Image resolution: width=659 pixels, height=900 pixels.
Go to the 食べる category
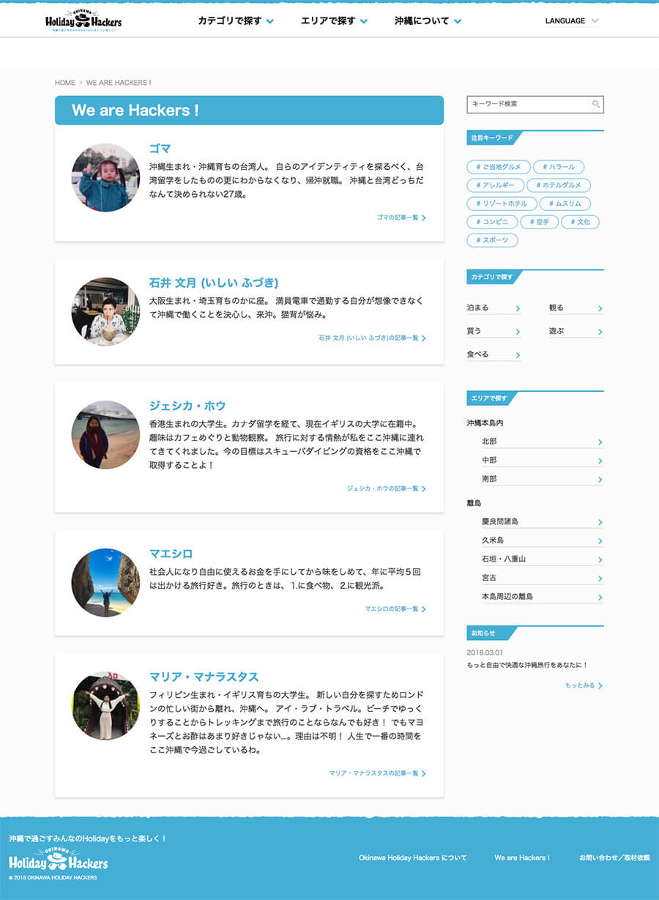click(494, 354)
